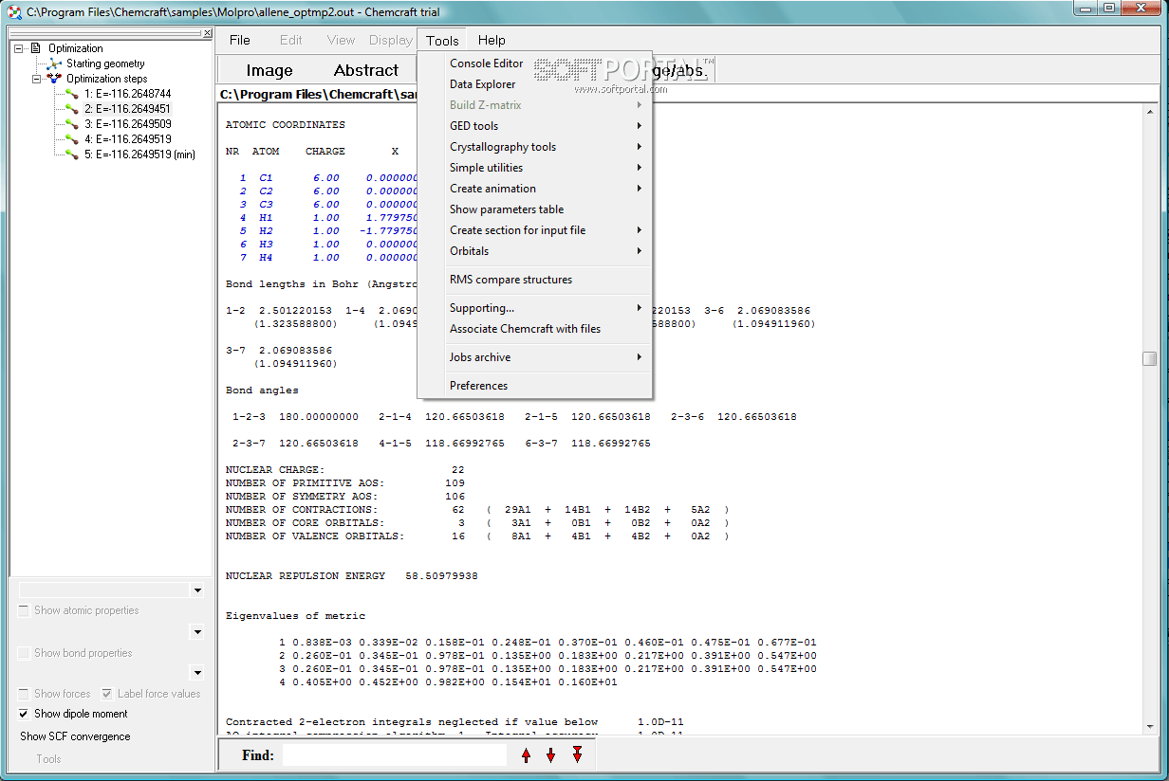This screenshot has height=781, width=1169.
Task: Click the Find next down-arrow icon
Action: 550,755
